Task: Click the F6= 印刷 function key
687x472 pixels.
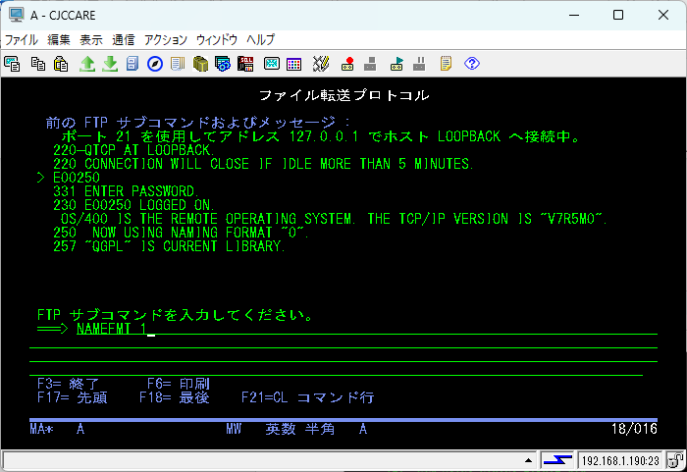Action: 179,384
